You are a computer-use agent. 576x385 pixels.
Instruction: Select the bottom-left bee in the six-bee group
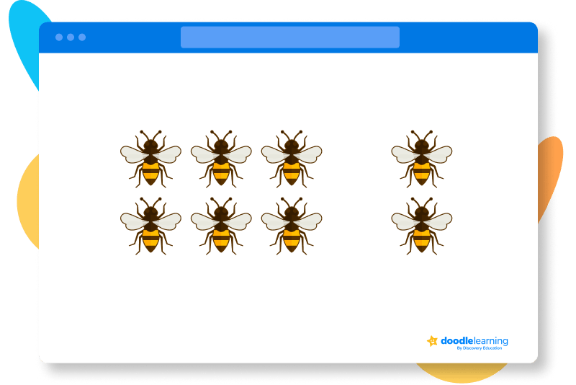[150, 225]
